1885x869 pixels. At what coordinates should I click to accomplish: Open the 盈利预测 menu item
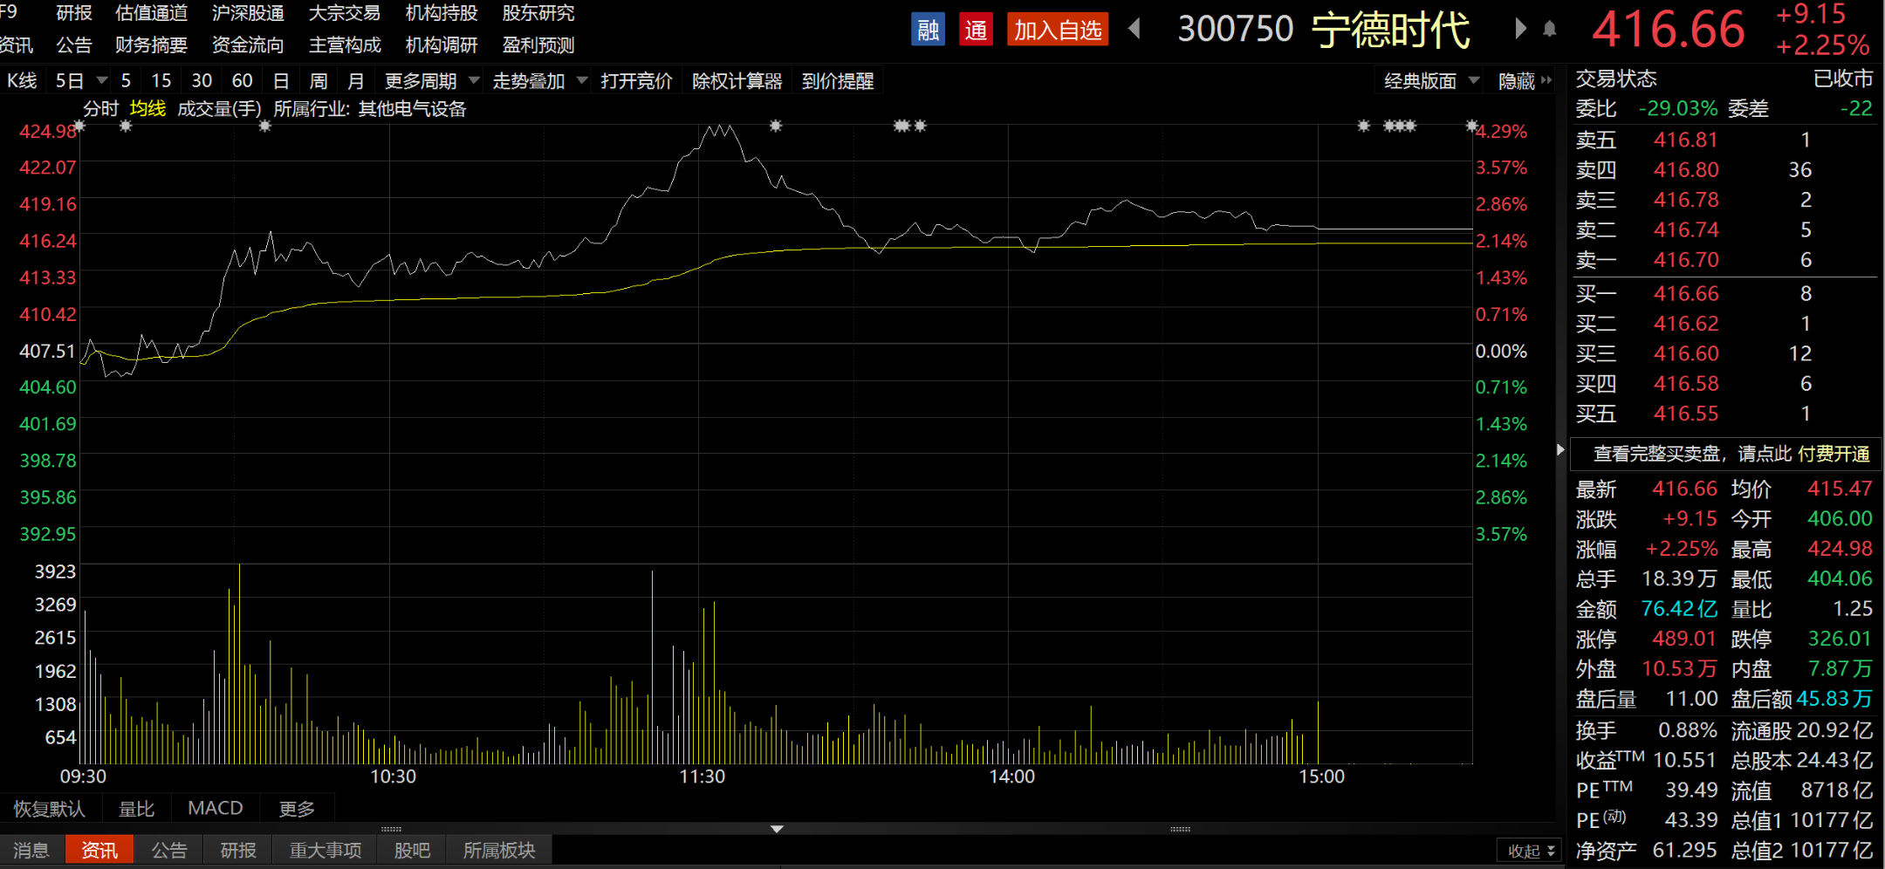(x=538, y=44)
